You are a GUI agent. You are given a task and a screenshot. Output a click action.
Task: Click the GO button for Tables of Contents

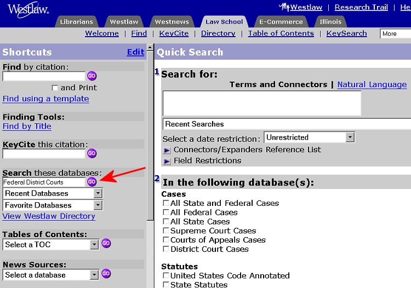click(106, 244)
